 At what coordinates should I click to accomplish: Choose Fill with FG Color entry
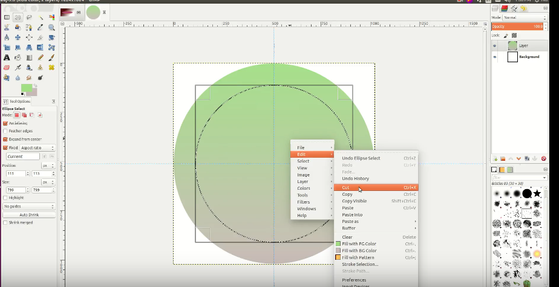pyautogui.click(x=376, y=244)
